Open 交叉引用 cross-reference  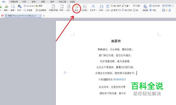[x=154, y=6]
